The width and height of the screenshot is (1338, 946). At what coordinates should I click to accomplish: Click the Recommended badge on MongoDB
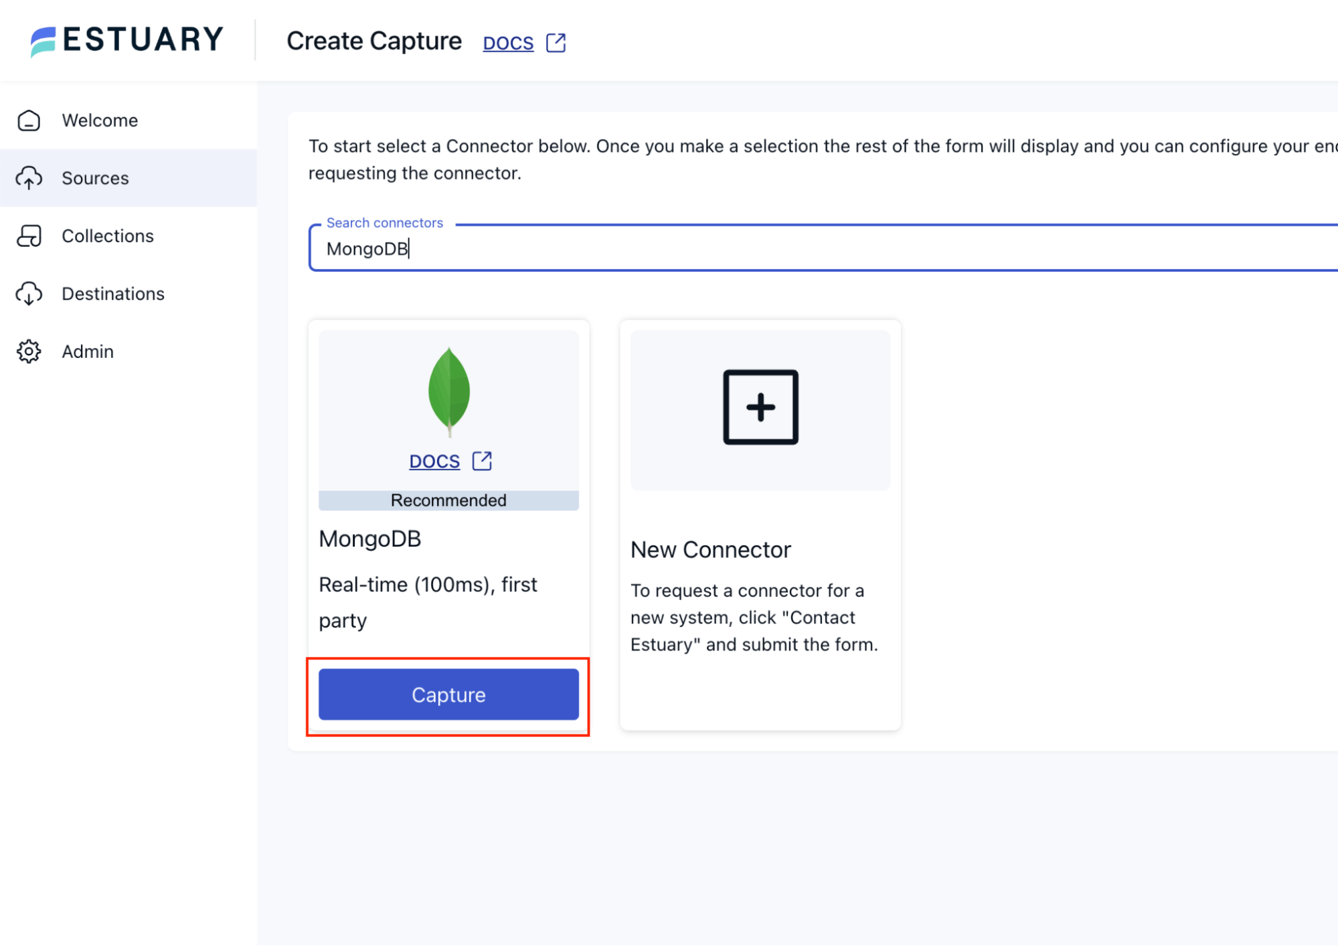point(448,500)
